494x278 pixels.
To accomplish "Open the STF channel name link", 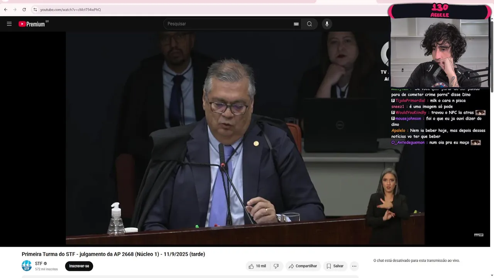I will click(39, 264).
